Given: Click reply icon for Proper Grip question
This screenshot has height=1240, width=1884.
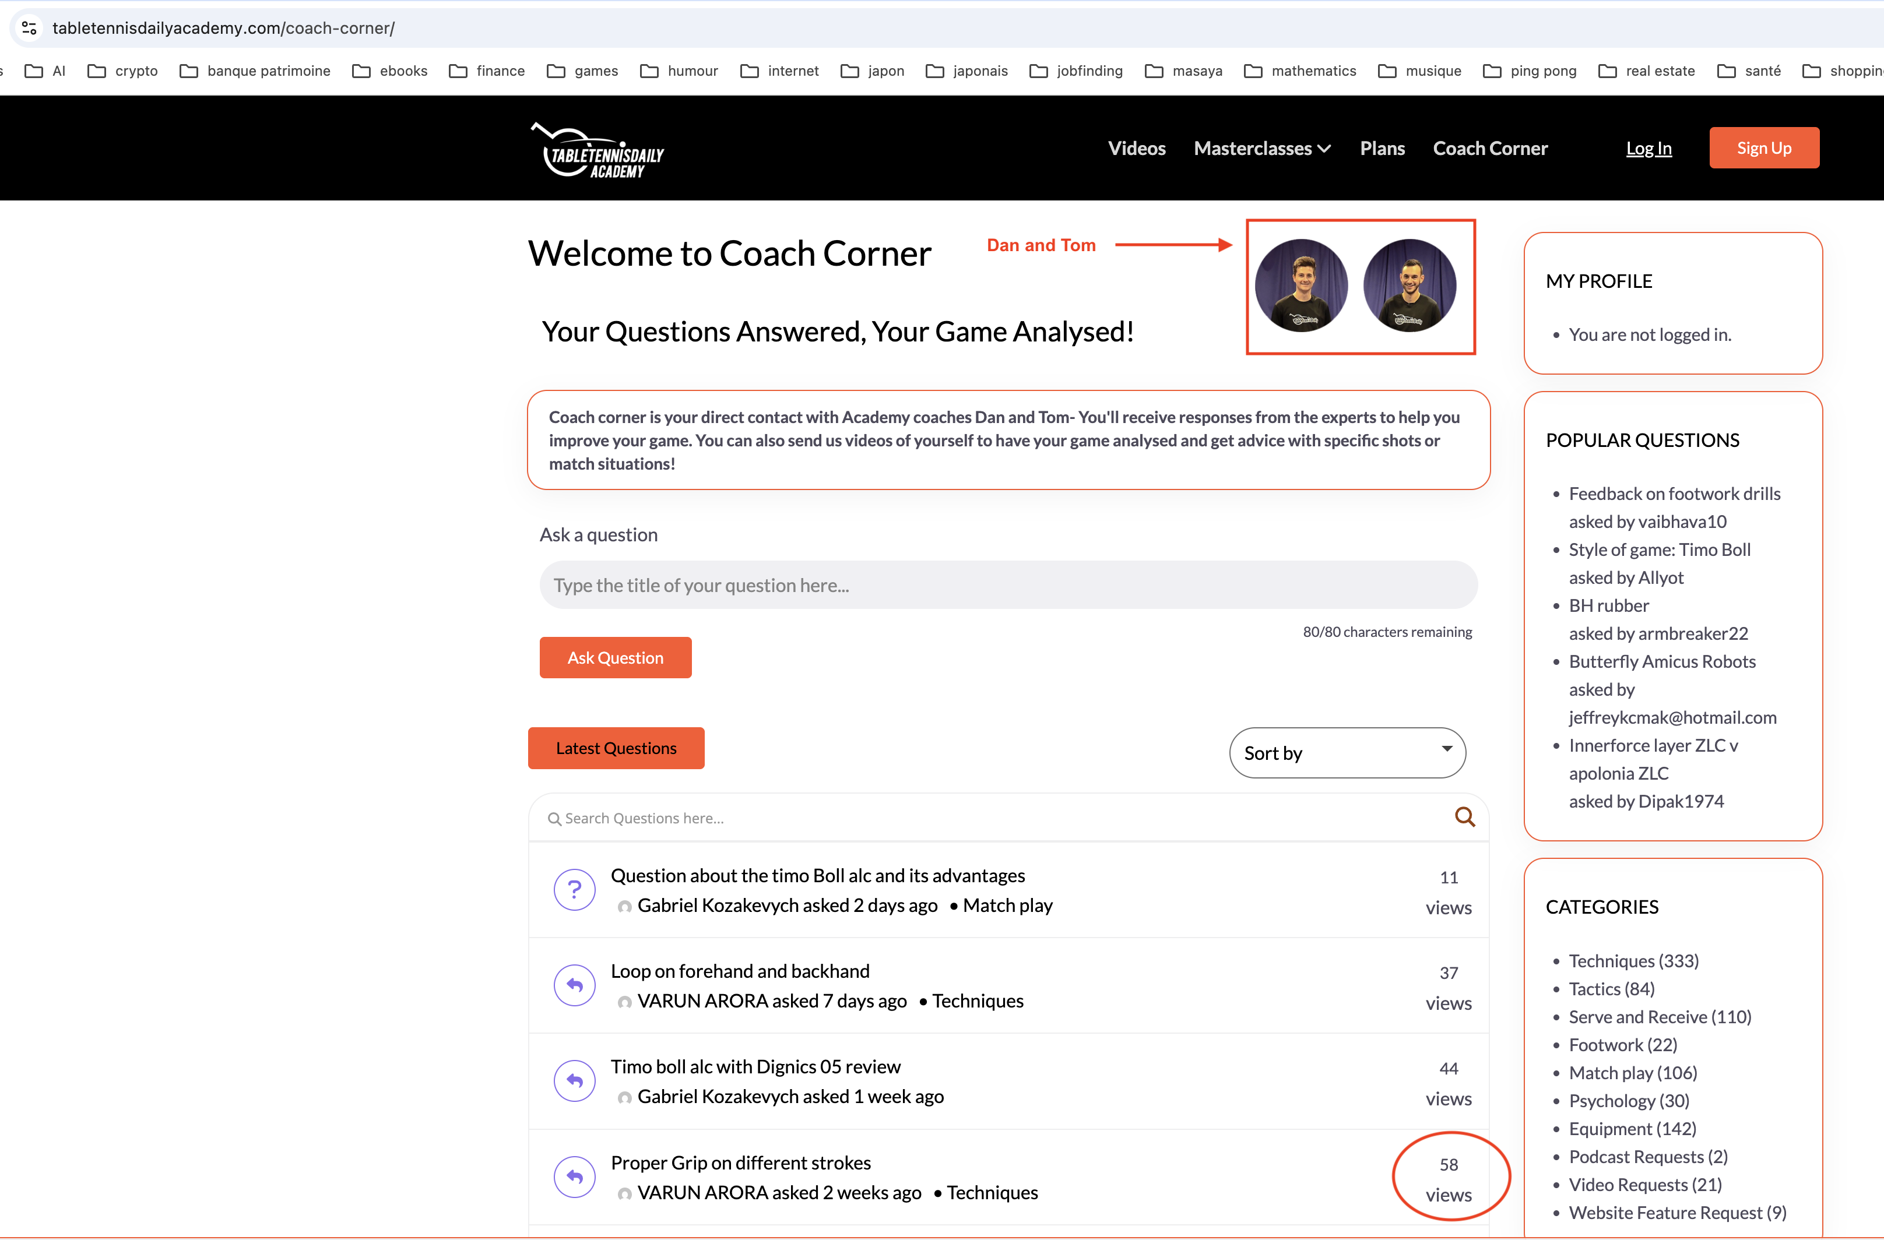Looking at the screenshot, I should pos(575,1176).
